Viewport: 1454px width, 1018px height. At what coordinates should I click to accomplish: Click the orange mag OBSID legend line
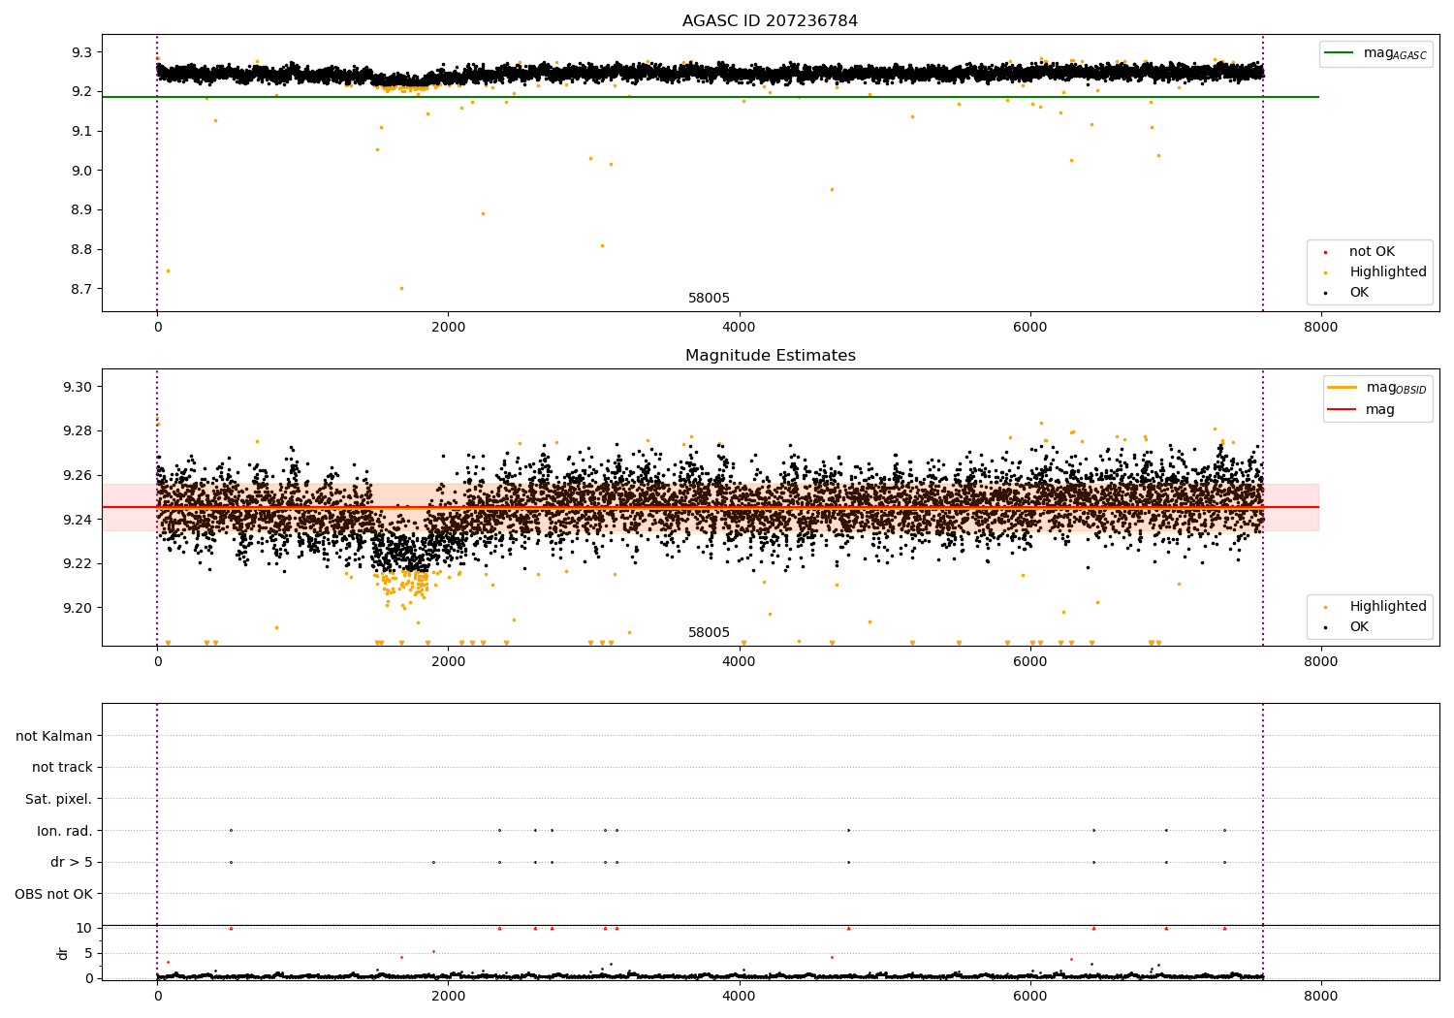(1343, 388)
